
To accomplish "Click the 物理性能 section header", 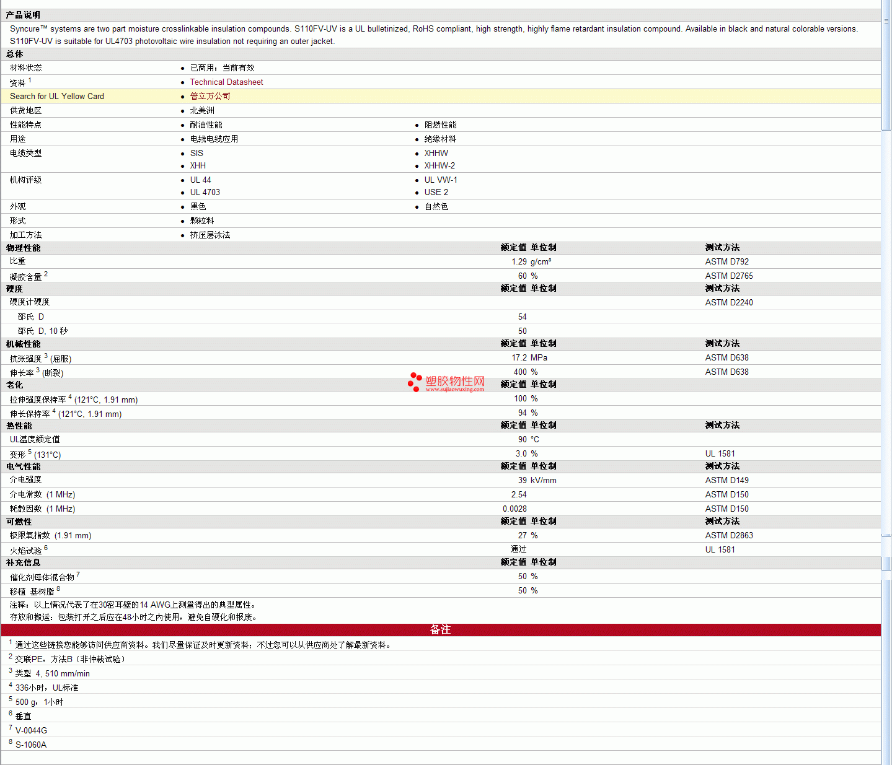I will click(24, 248).
